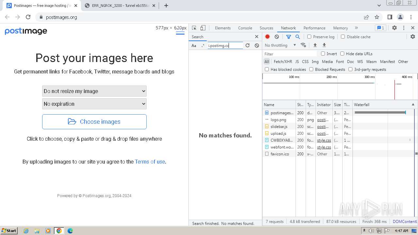Click the network search magnifier icon
The width and height of the screenshot is (418, 235).
click(x=297, y=37)
